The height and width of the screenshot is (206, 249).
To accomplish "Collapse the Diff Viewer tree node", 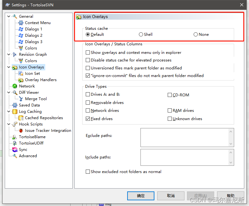I will click(9, 93).
